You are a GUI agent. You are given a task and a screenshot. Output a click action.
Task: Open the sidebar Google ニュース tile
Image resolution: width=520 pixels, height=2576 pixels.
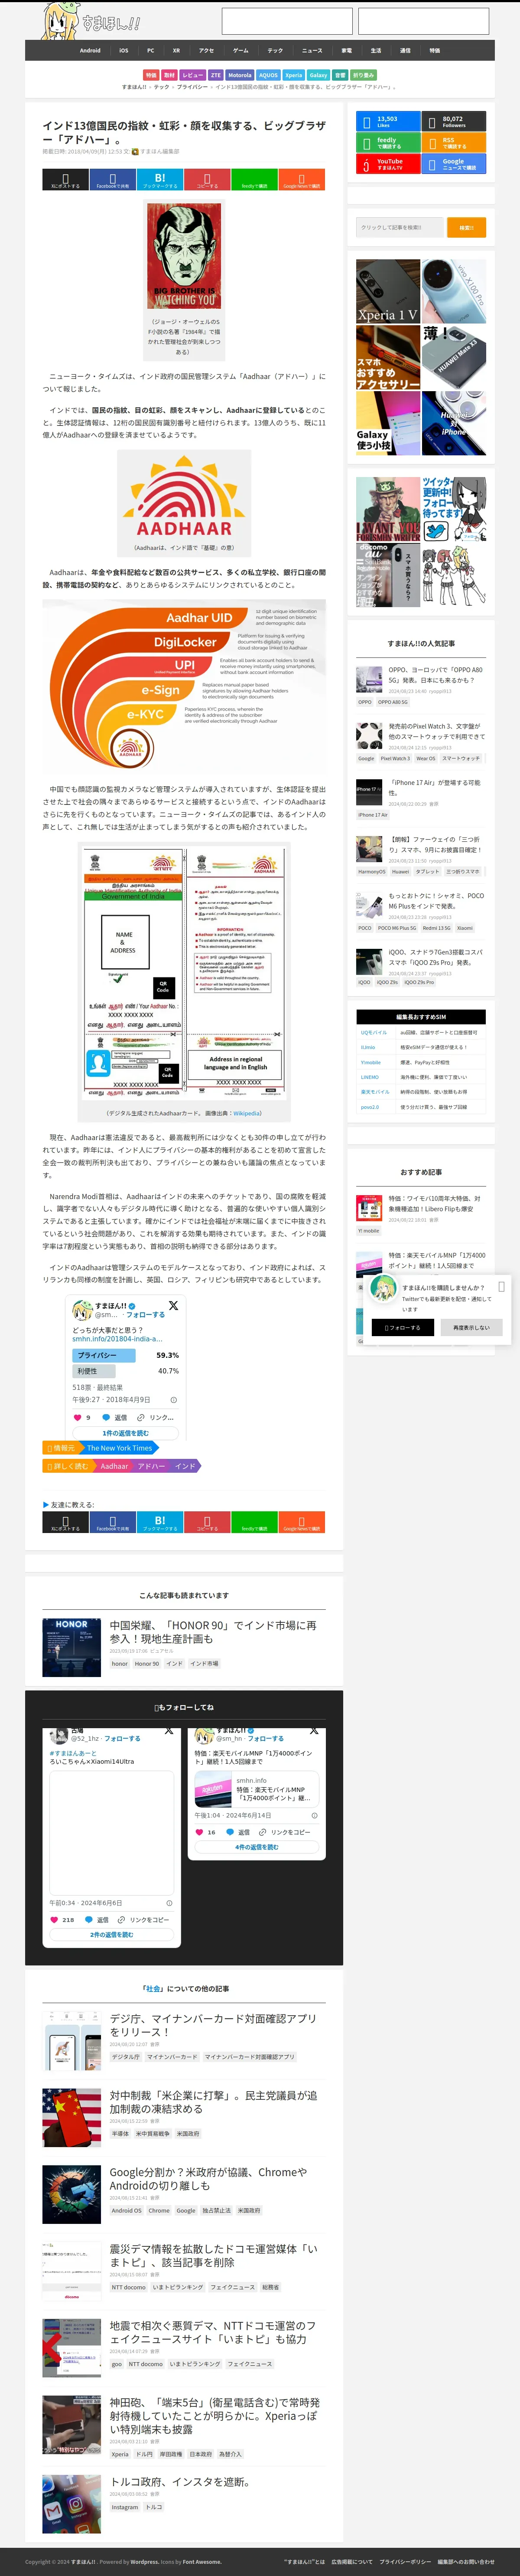point(454,163)
